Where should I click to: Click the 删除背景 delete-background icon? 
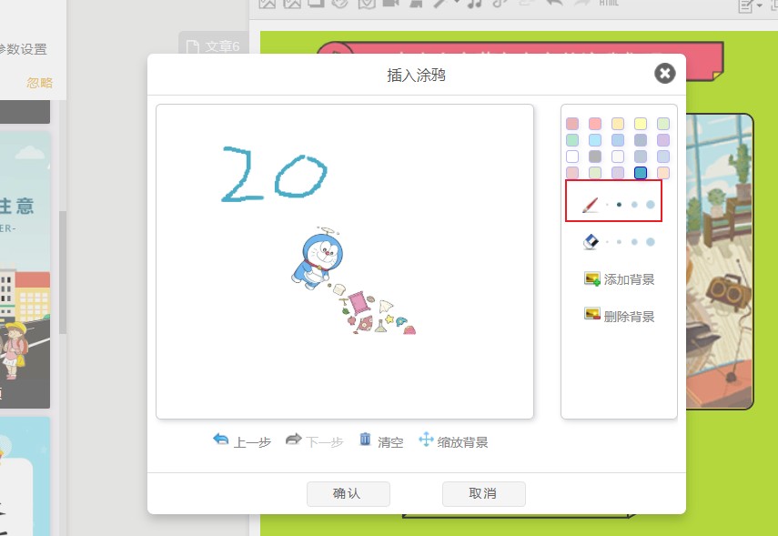(592, 314)
